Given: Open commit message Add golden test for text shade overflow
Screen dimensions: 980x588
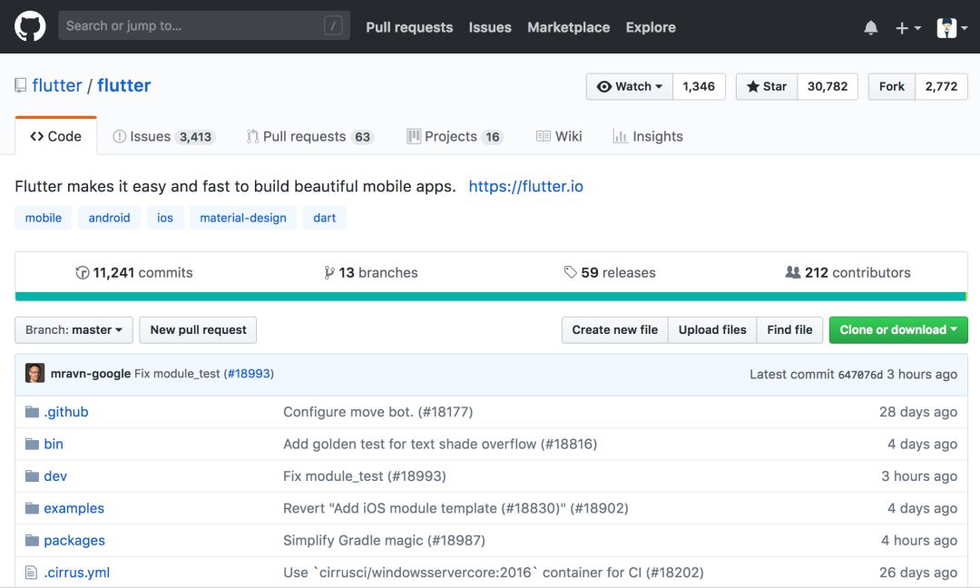Looking at the screenshot, I should click(x=440, y=444).
